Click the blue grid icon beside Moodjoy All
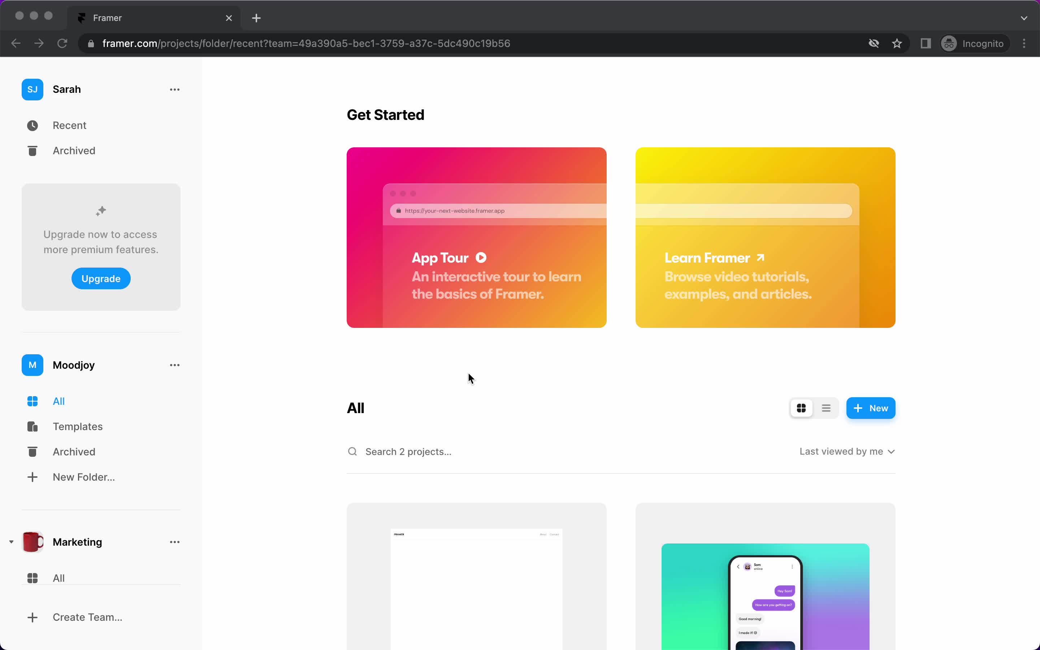The image size is (1040, 650). point(32,401)
